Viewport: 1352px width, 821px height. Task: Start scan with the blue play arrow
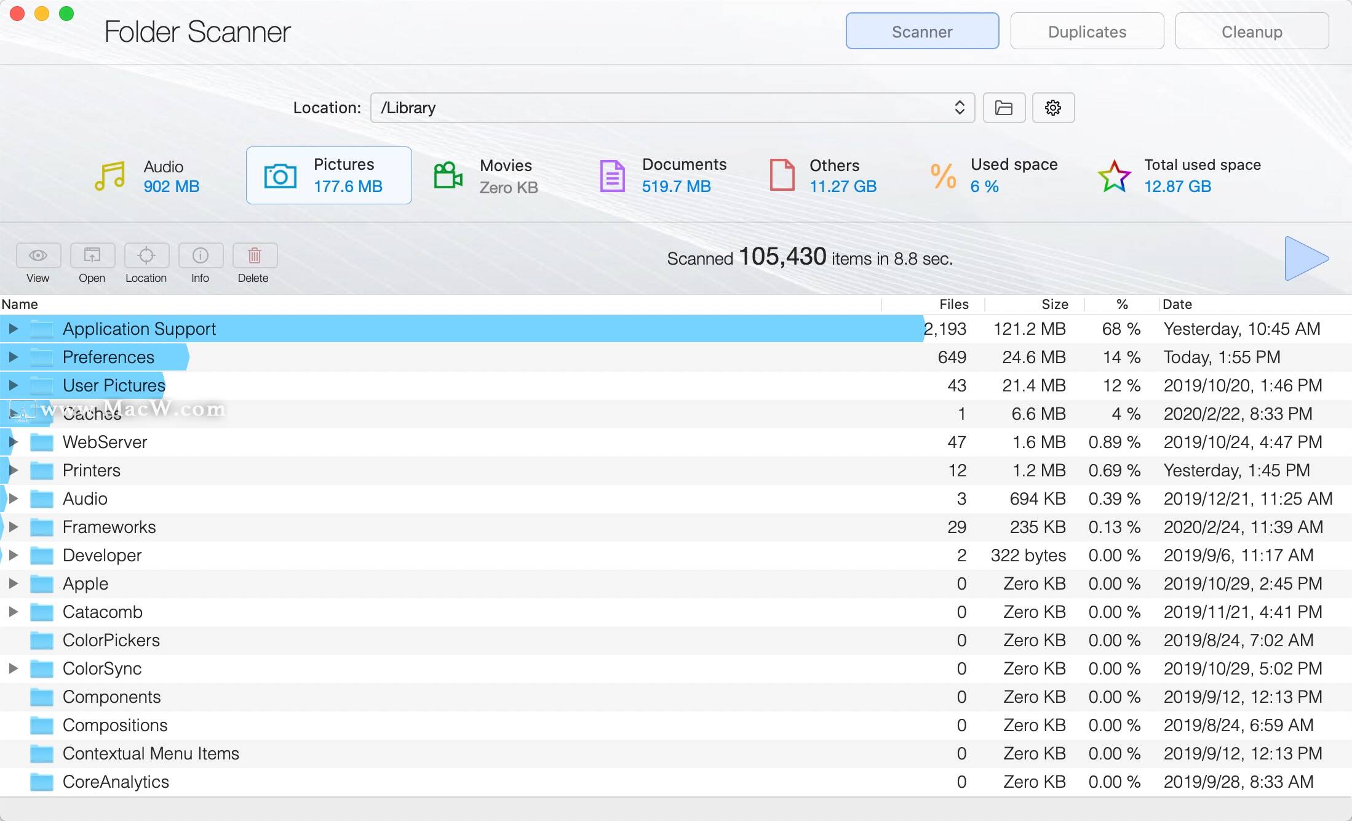pos(1306,258)
